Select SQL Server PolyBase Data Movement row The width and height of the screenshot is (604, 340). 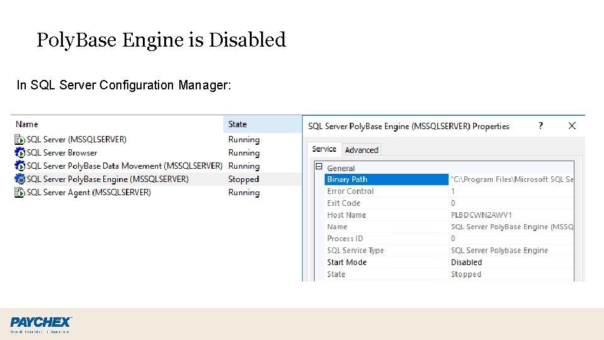click(157, 166)
